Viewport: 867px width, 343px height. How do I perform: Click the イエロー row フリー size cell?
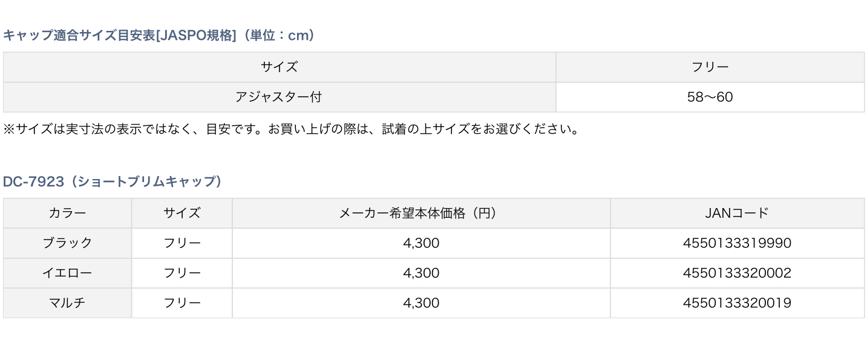click(182, 273)
